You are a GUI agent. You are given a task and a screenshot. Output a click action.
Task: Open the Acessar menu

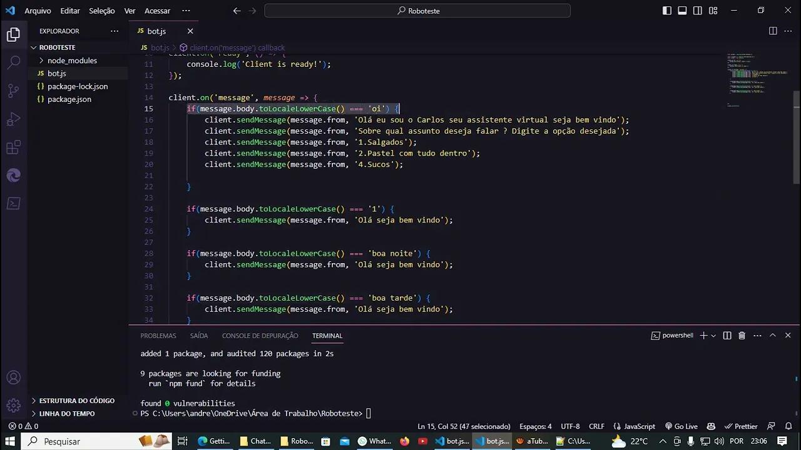[157, 11]
